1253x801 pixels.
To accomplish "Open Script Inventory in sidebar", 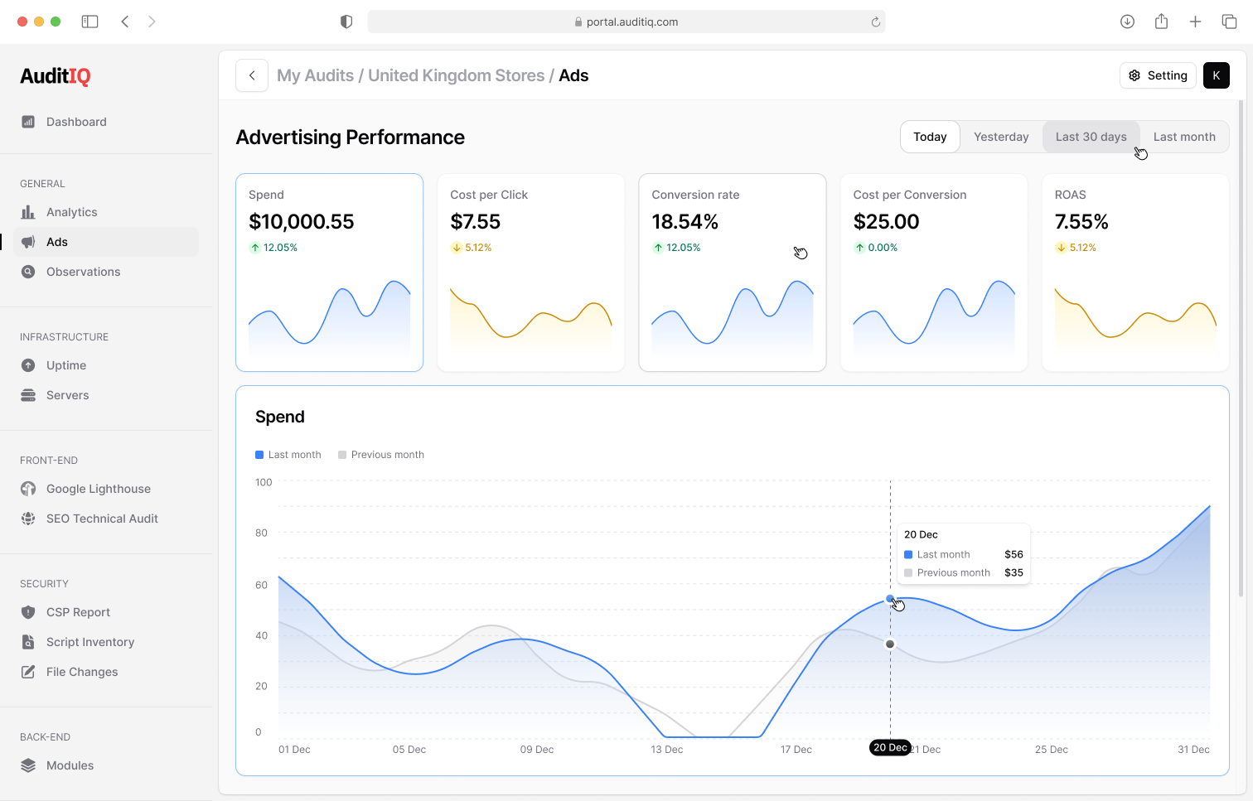I will 106,642.
